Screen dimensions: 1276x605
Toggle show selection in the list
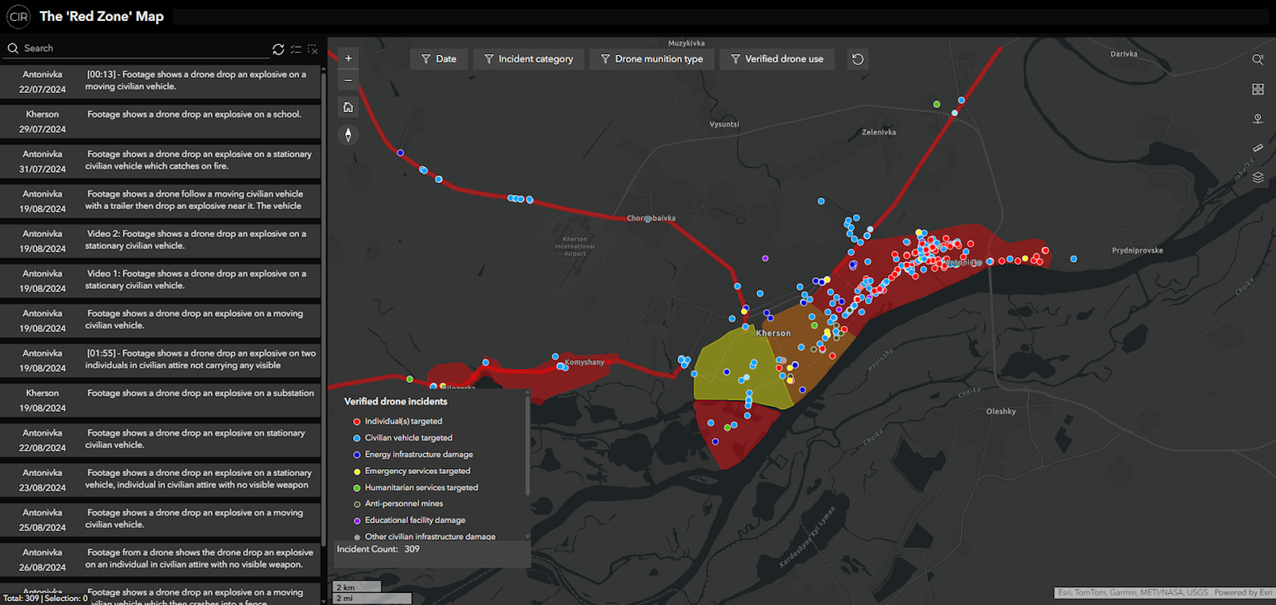pyautogui.click(x=295, y=49)
